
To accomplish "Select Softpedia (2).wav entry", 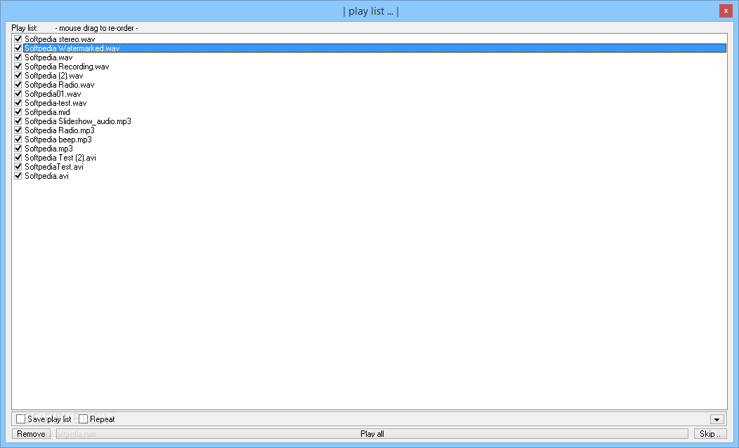I will (x=53, y=75).
